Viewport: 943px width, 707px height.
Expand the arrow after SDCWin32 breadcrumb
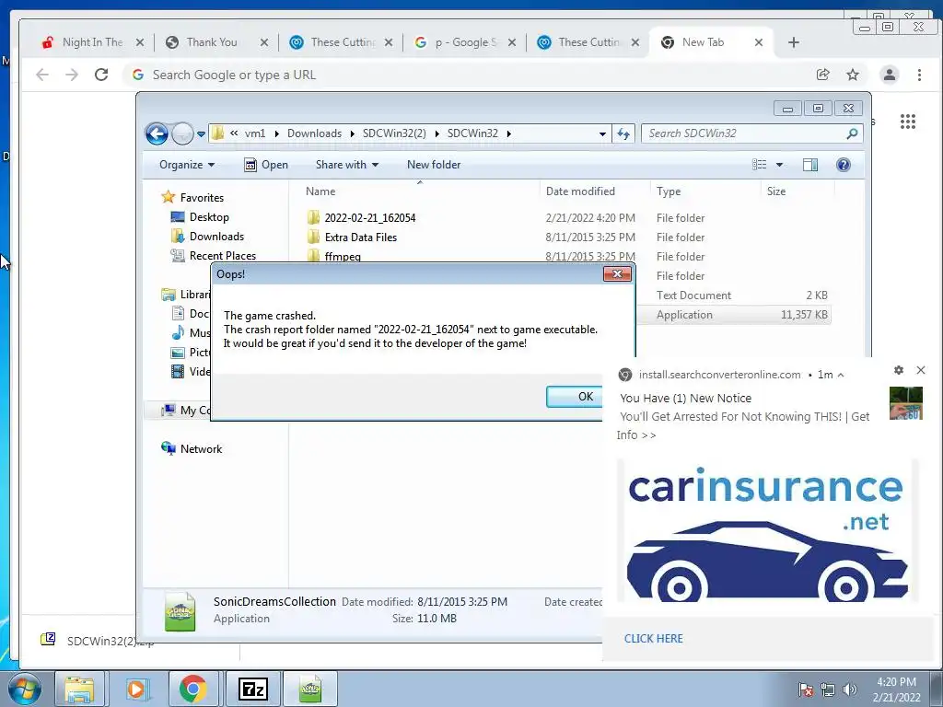[508, 133]
